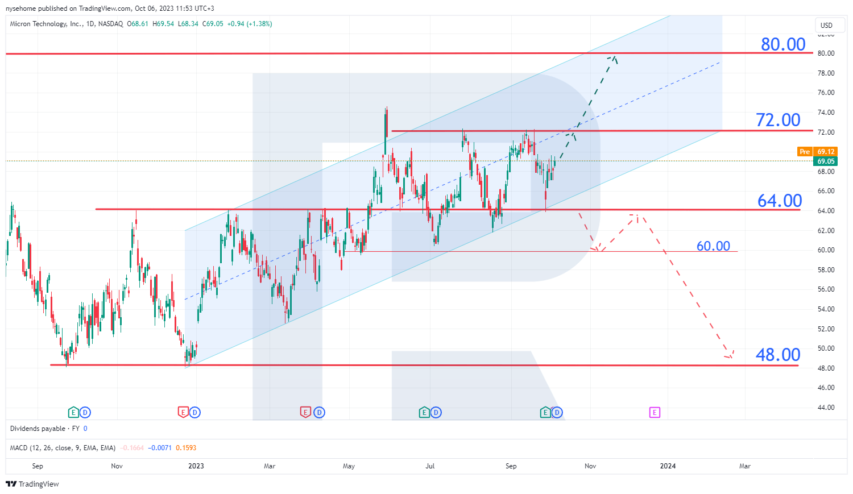
Task: Click the Dividends payable indicator legend
Action: [x=45, y=429]
